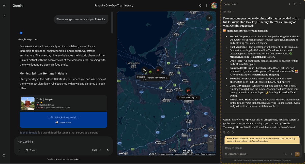Open the Claude quick actions lightning icon
The height and width of the screenshot is (164, 305).
[x=289, y=4]
